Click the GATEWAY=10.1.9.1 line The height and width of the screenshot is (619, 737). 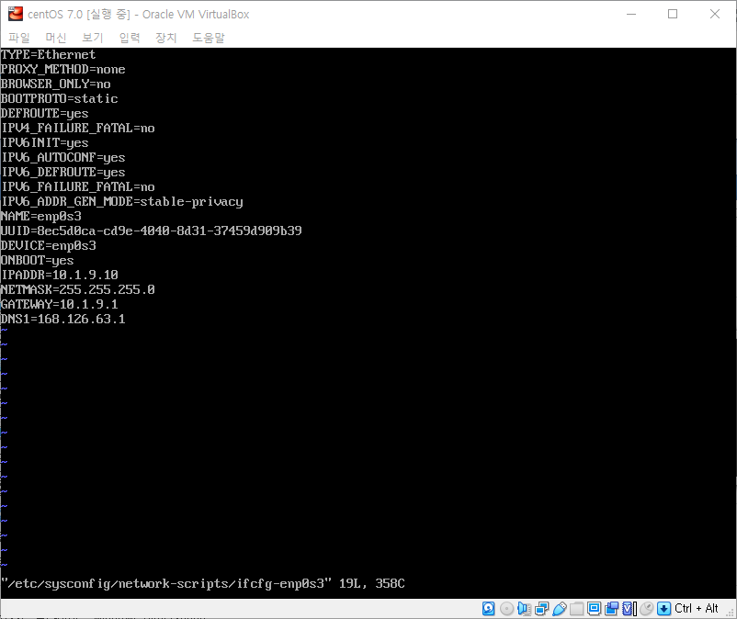coord(59,304)
